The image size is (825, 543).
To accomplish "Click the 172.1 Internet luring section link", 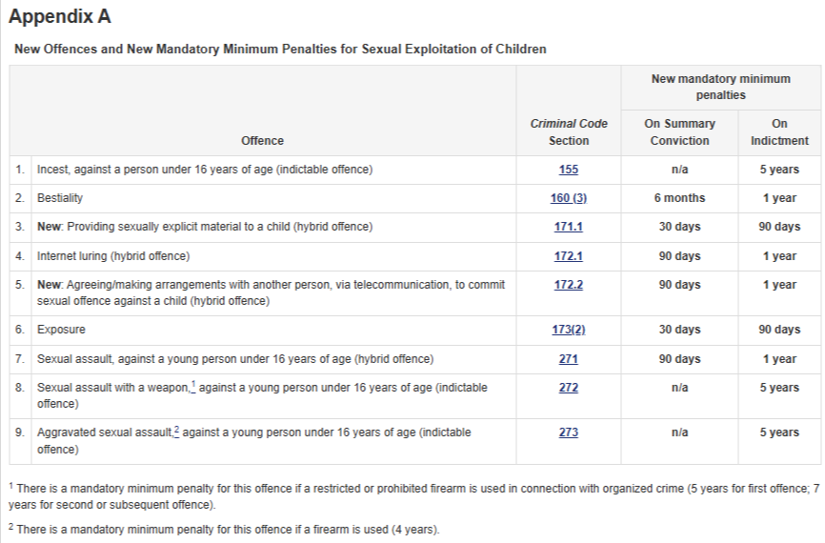I will [568, 256].
